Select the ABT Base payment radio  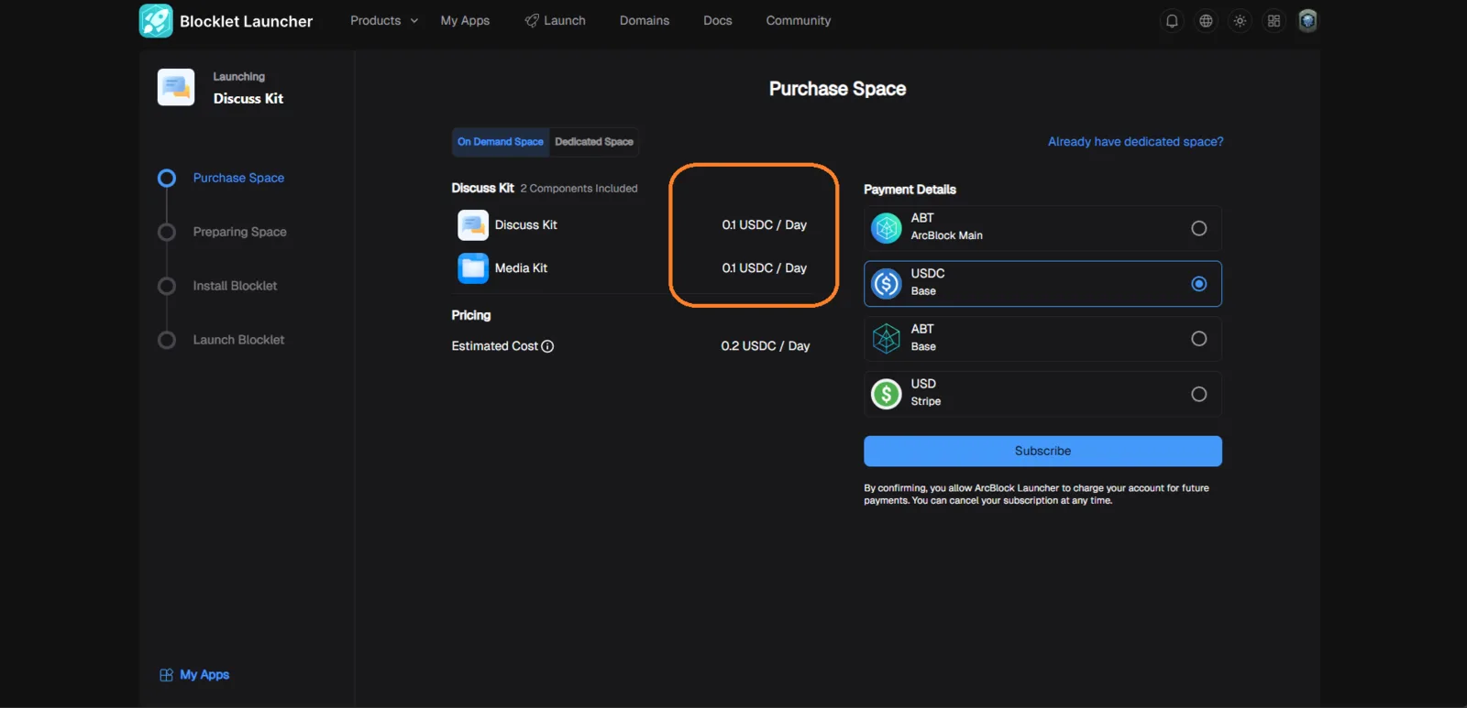[x=1198, y=339]
